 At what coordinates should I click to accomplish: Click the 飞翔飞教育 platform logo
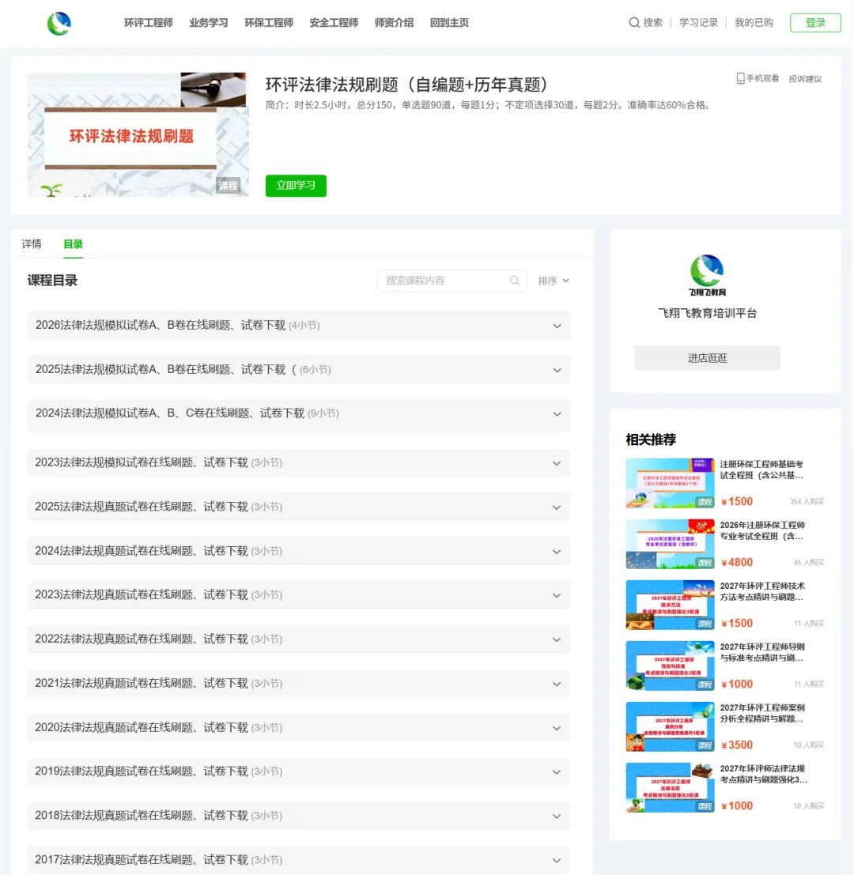(x=707, y=275)
